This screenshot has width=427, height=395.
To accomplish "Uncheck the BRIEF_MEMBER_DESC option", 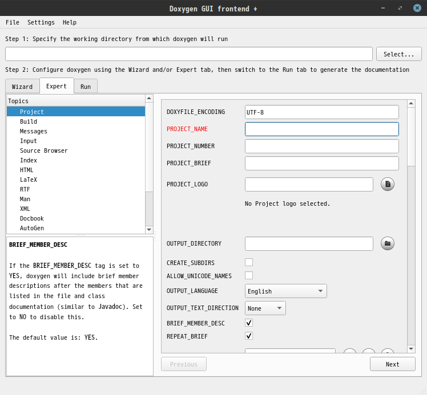I will 249,323.
